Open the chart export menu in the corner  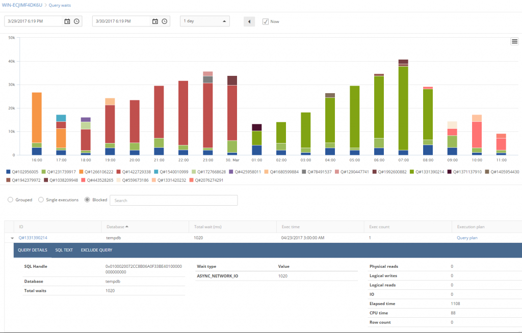pyautogui.click(x=514, y=41)
